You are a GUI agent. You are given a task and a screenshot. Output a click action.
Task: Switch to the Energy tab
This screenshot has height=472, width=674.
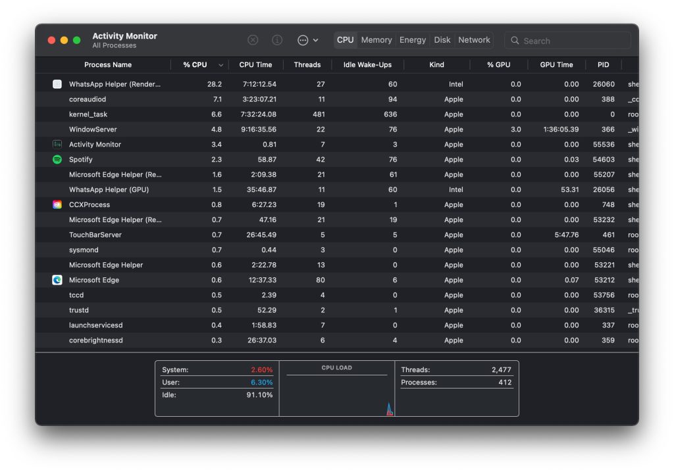click(412, 40)
